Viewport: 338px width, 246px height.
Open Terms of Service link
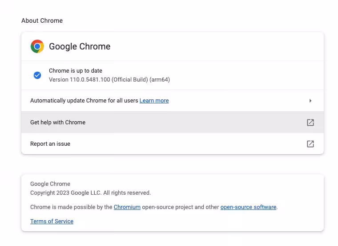point(52,221)
